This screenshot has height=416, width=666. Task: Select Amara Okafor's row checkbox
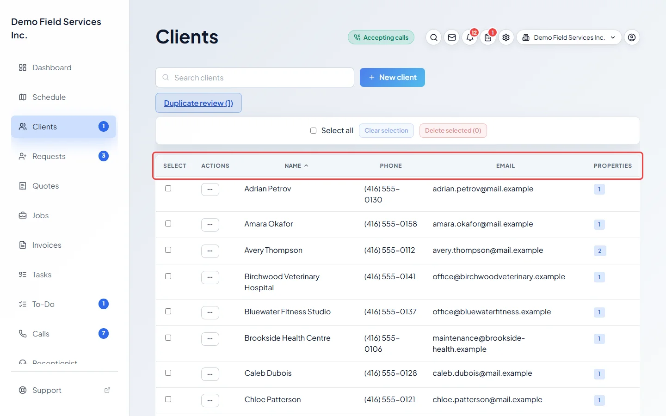(x=168, y=224)
